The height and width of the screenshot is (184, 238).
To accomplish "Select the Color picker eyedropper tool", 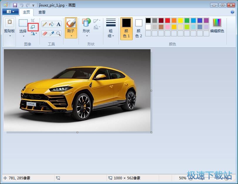I will tap(52, 33).
